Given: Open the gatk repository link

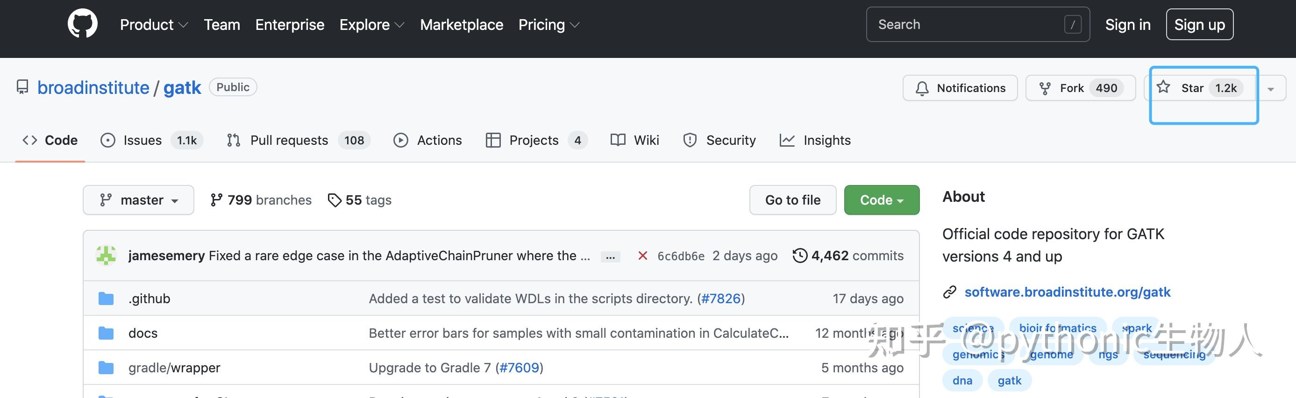Looking at the screenshot, I should pyautogui.click(x=182, y=87).
